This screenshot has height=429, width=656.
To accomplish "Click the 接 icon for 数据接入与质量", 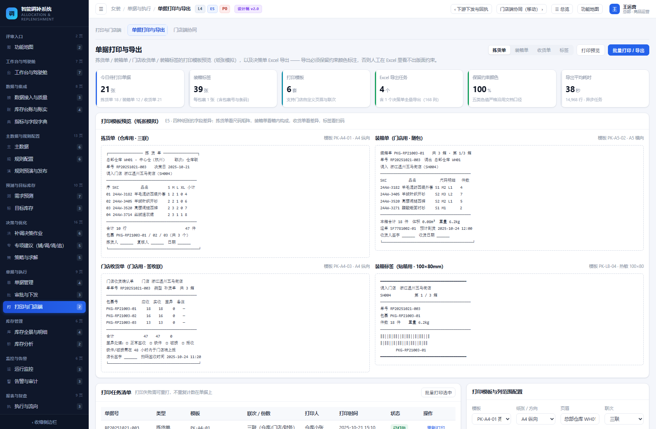I will 9,98.
